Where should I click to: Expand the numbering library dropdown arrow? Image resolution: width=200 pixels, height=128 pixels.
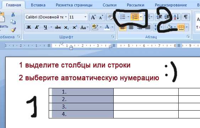pyautogui.click(x=141, y=17)
